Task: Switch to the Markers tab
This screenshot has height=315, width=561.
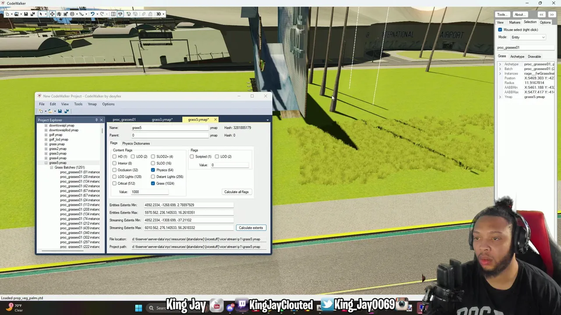Action: (515, 22)
